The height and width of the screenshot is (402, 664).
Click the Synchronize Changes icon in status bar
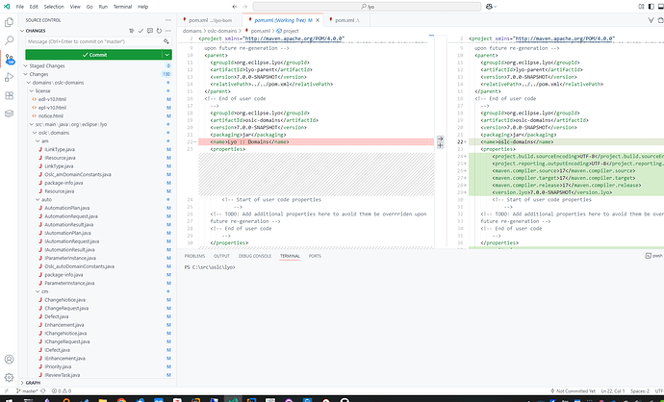click(43, 391)
